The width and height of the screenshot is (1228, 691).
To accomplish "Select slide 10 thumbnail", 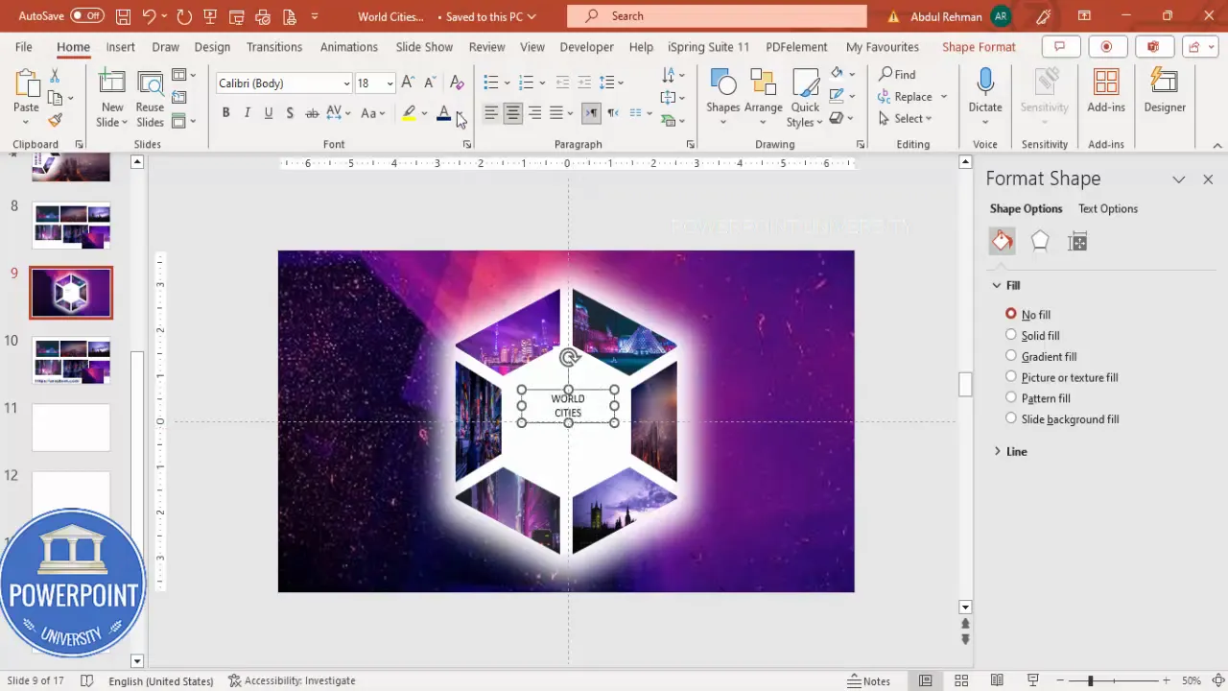I will [x=72, y=360].
